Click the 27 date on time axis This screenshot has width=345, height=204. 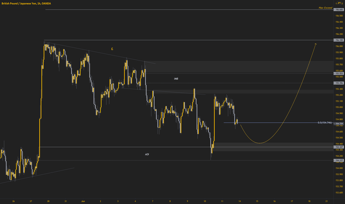[x=31, y=201]
